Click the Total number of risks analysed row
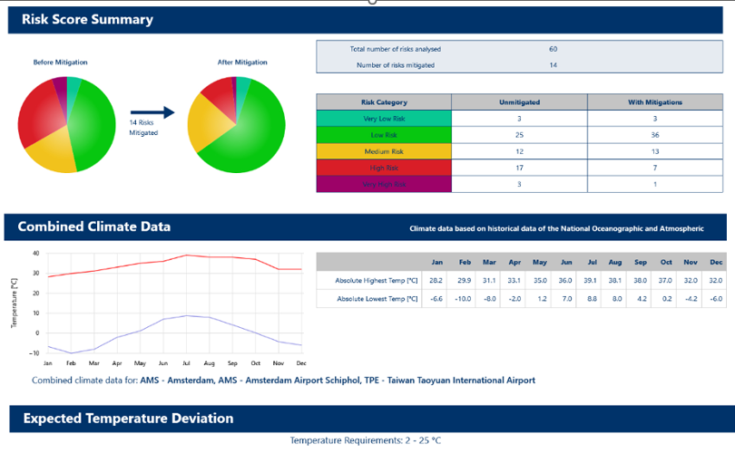The width and height of the screenshot is (735, 453). [396, 49]
